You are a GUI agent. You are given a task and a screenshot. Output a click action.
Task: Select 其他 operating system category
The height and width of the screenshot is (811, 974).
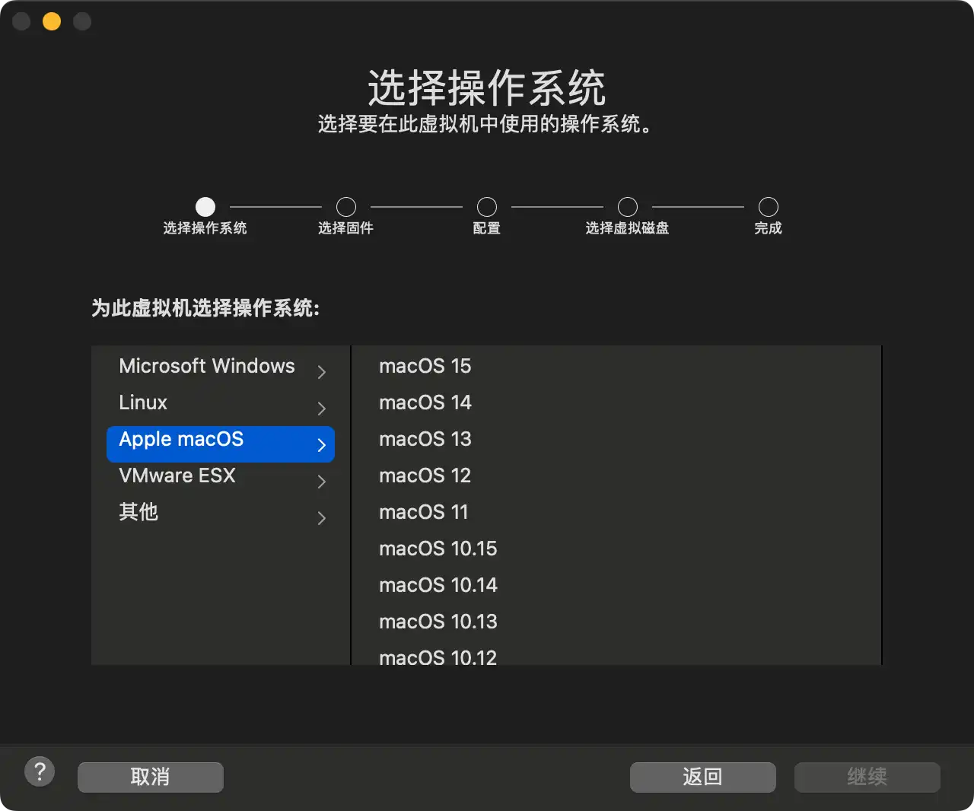tap(221, 517)
